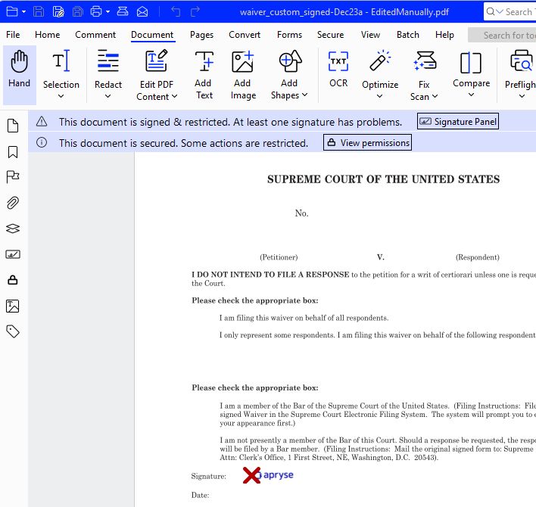Click the Scan icon in quick toolbar
The width and height of the screenshot is (536, 507).
click(123, 11)
